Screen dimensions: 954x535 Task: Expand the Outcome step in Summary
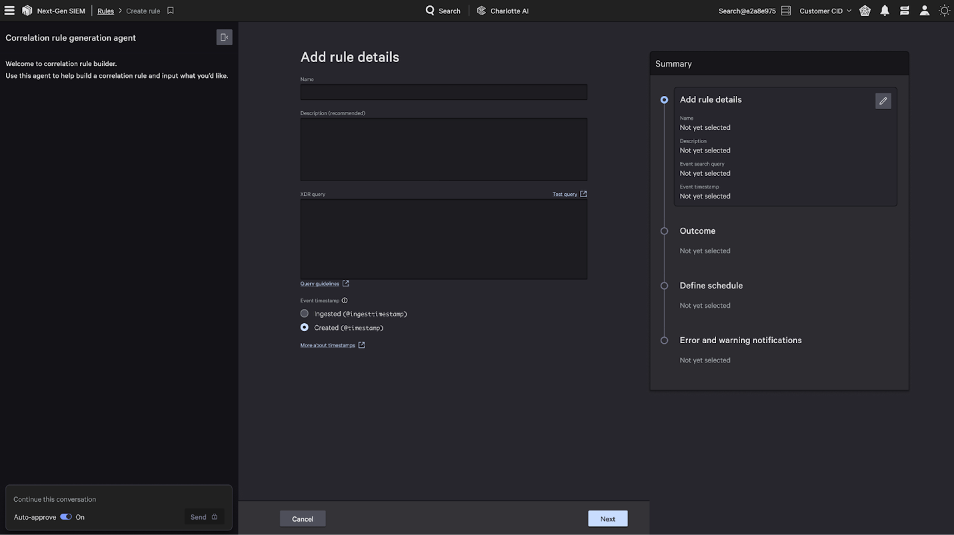tap(697, 231)
